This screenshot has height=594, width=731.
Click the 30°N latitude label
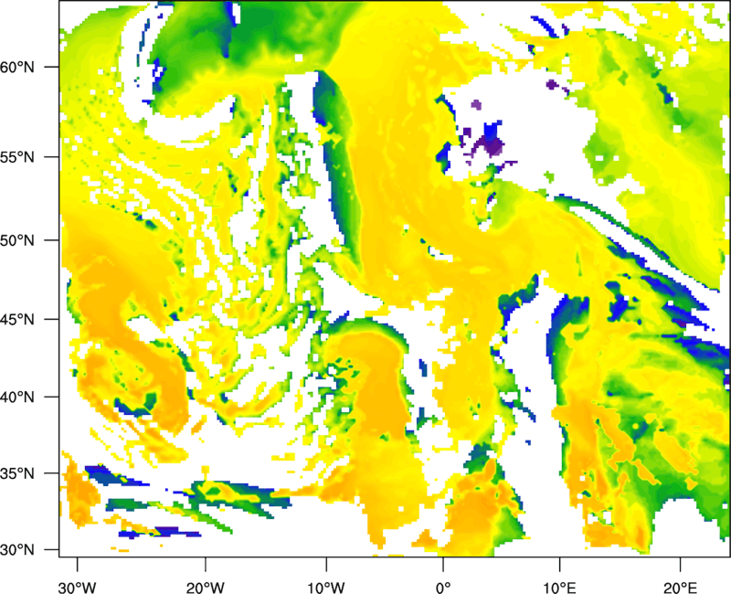(x=17, y=550)
